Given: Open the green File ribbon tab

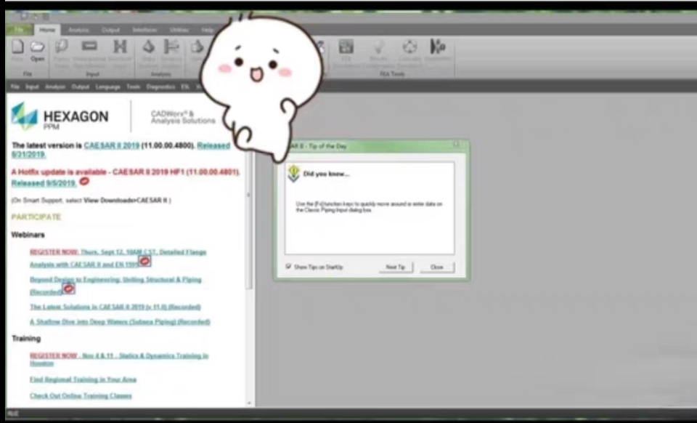Looking at the screenshot, I should [19, 30].
